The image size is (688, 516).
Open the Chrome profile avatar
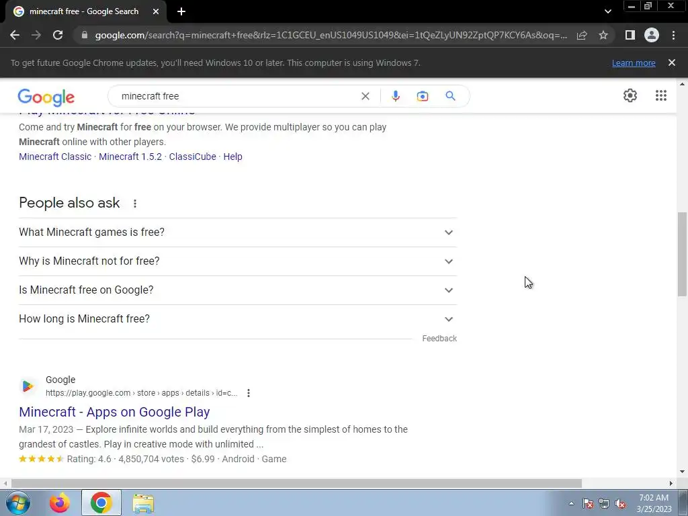point(652,35)
